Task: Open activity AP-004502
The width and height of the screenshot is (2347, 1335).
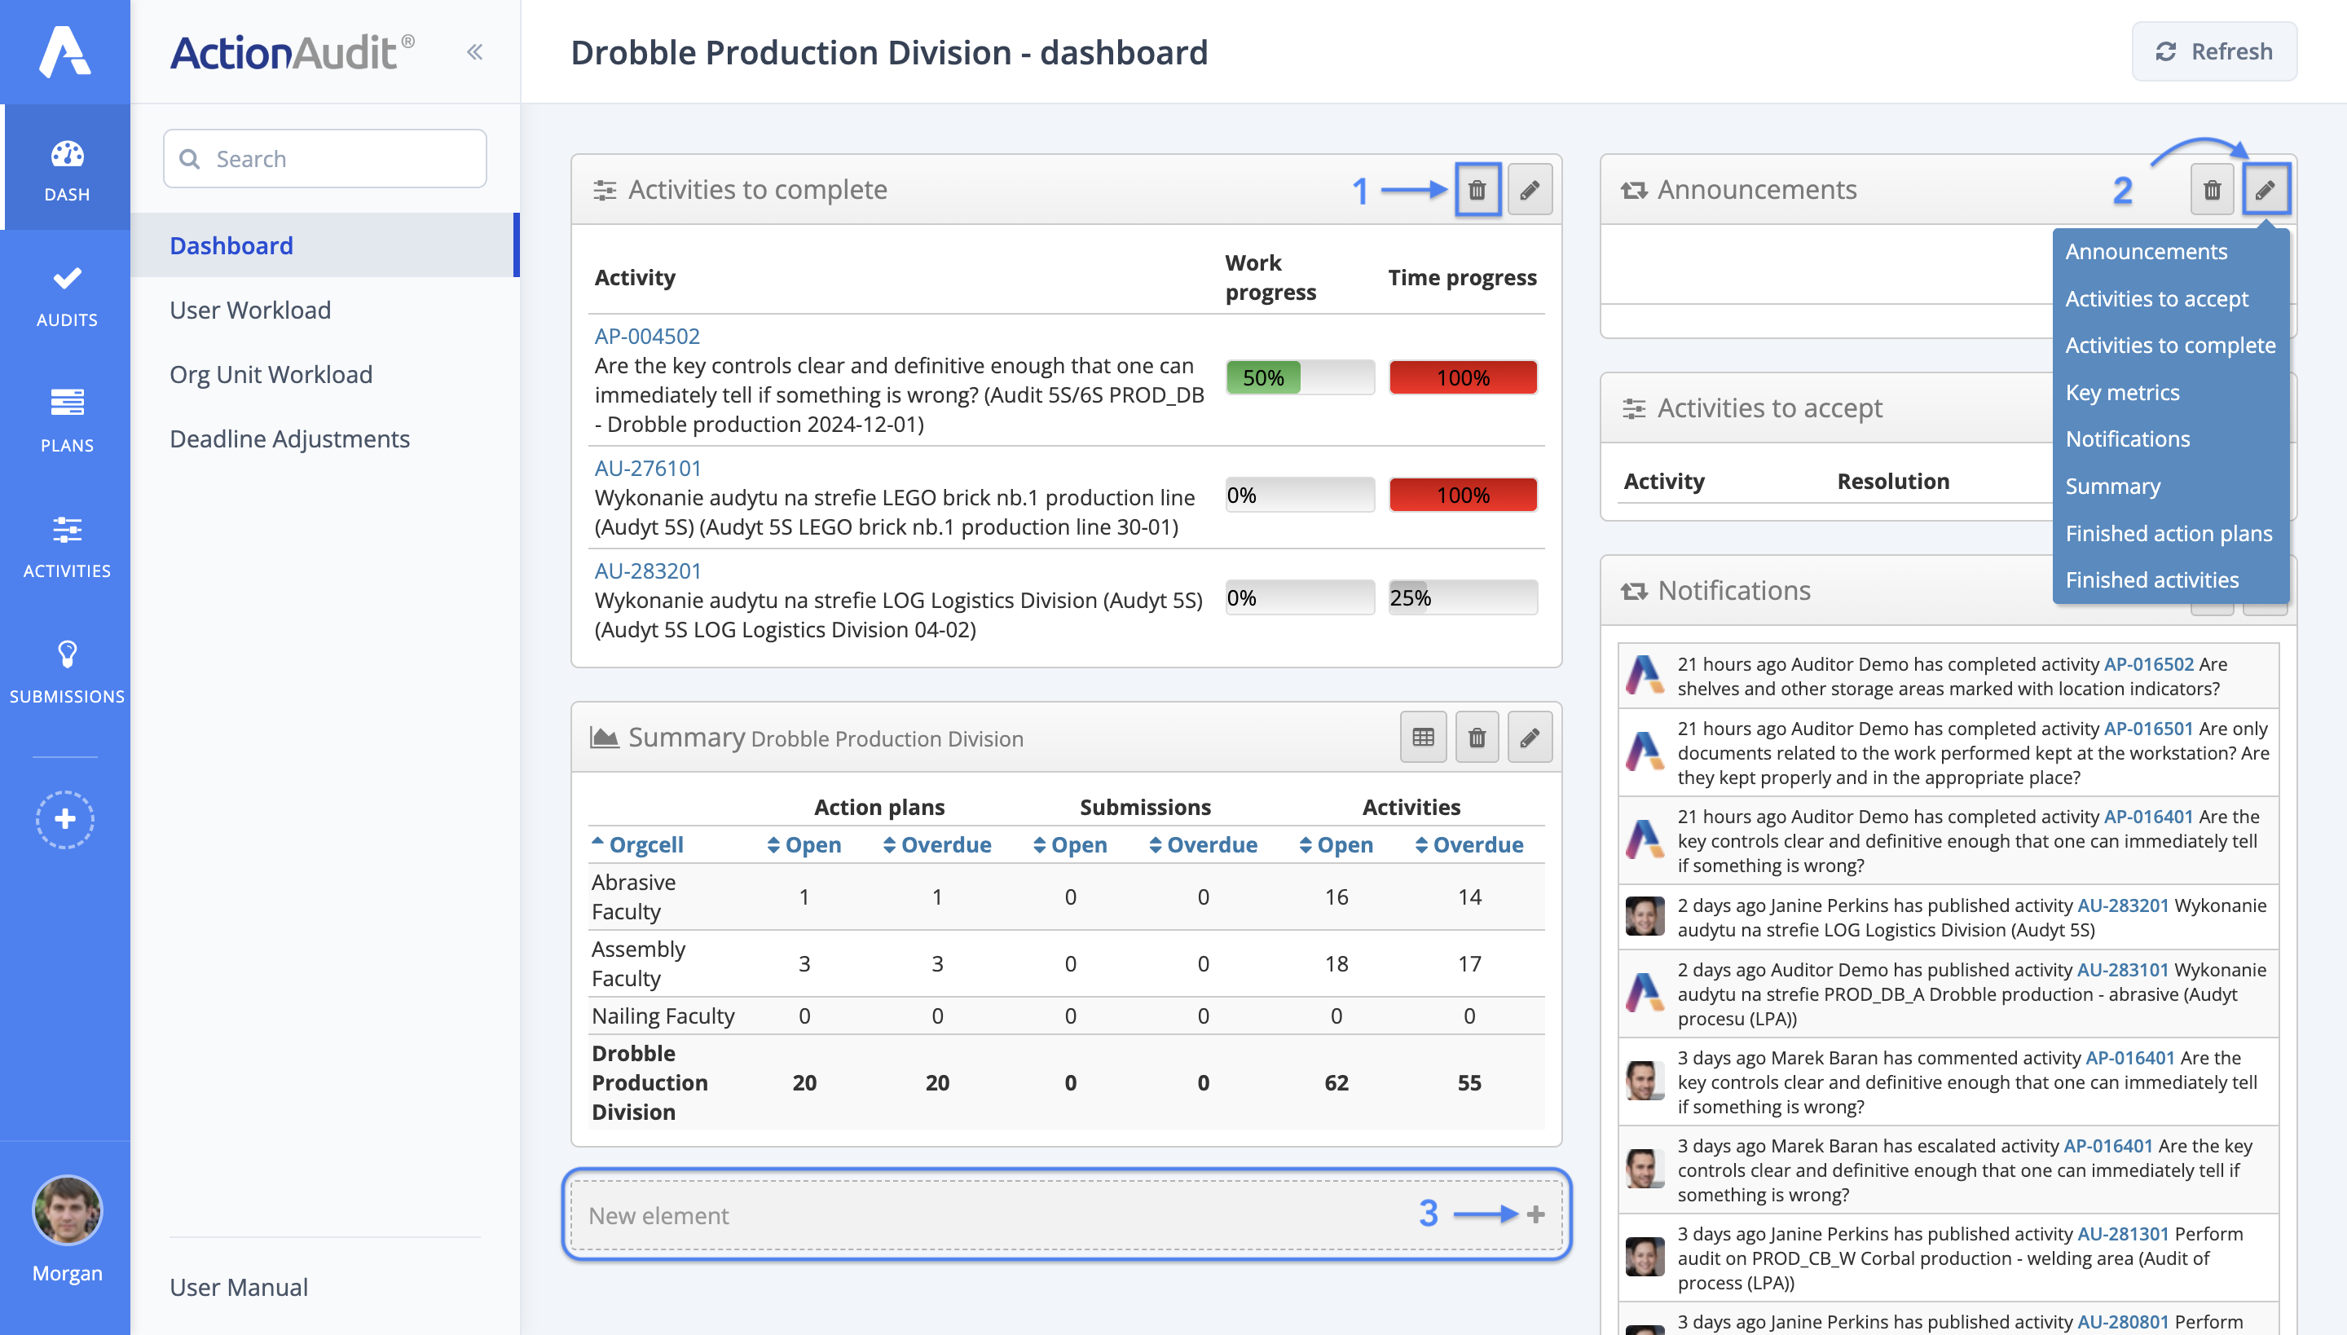Action: [x=647, y=336]
